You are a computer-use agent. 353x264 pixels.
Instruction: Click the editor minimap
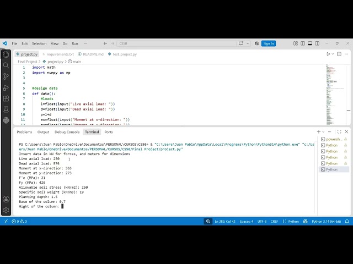click(x=335, y=95)
